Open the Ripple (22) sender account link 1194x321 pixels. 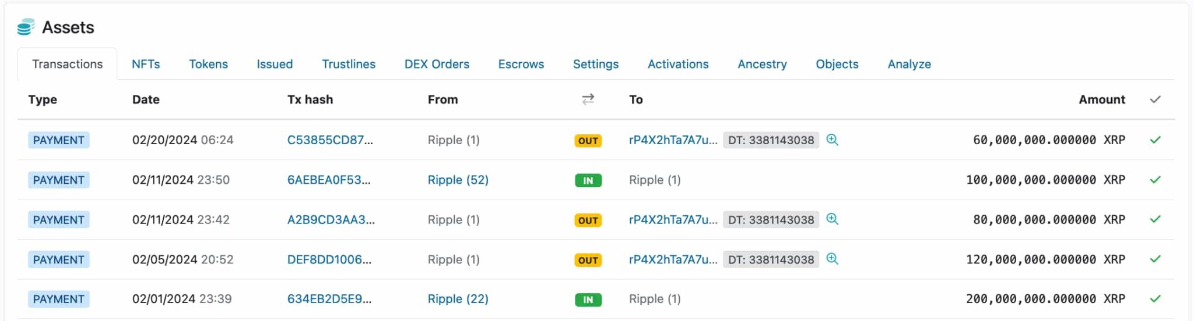pos(458,299)
